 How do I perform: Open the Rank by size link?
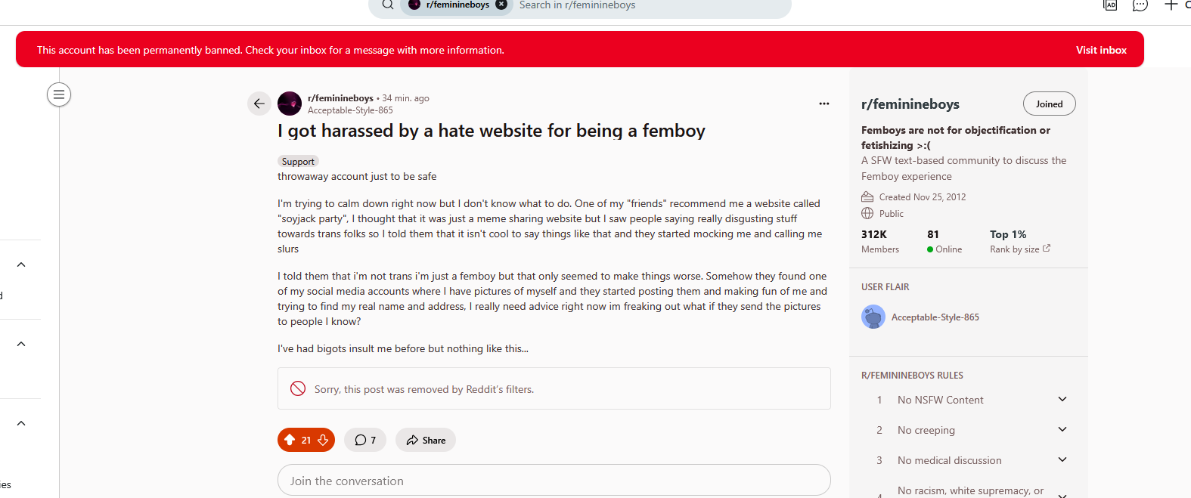pyautogui.click(x=1019, y=249)
